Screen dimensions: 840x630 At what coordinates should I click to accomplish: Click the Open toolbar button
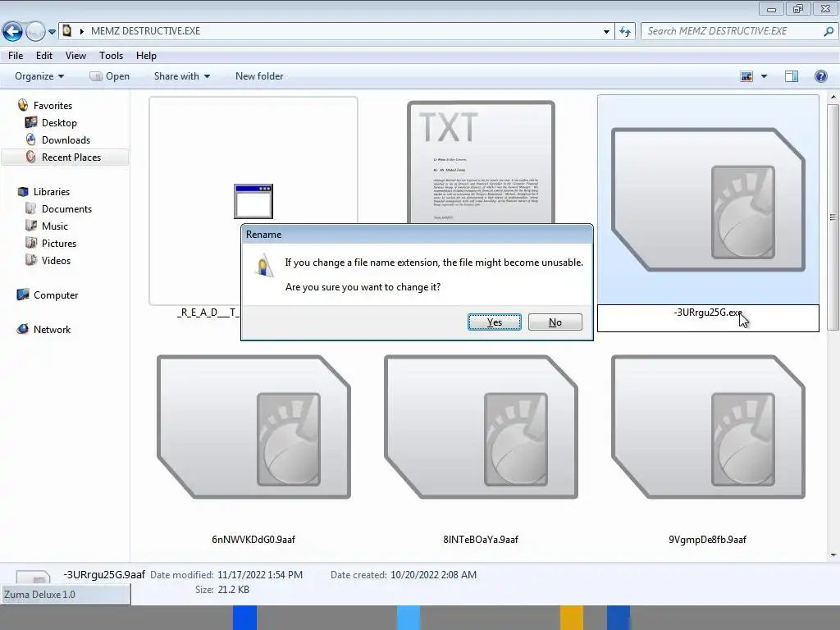(x=110, y=76)
